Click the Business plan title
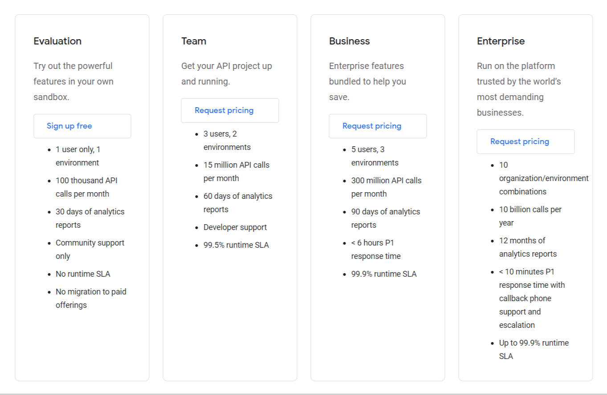This screenshot has height=395, width=607. click(350, 41)
